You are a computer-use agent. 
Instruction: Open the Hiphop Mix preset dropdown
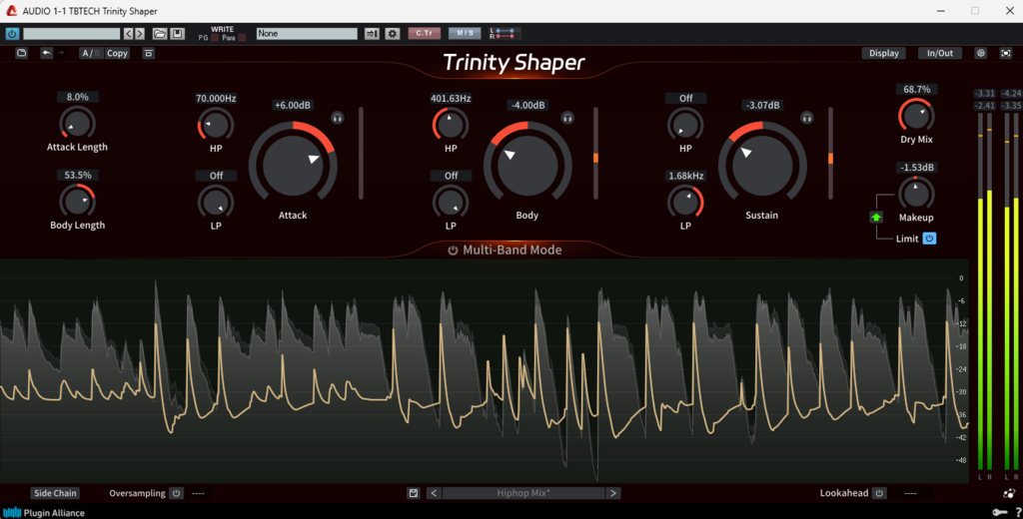pyautogui.click(x=523, y=493)
